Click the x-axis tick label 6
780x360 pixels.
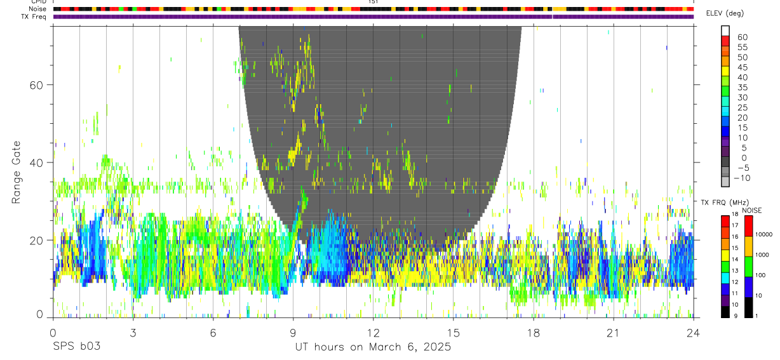click(x=213, y=333)
